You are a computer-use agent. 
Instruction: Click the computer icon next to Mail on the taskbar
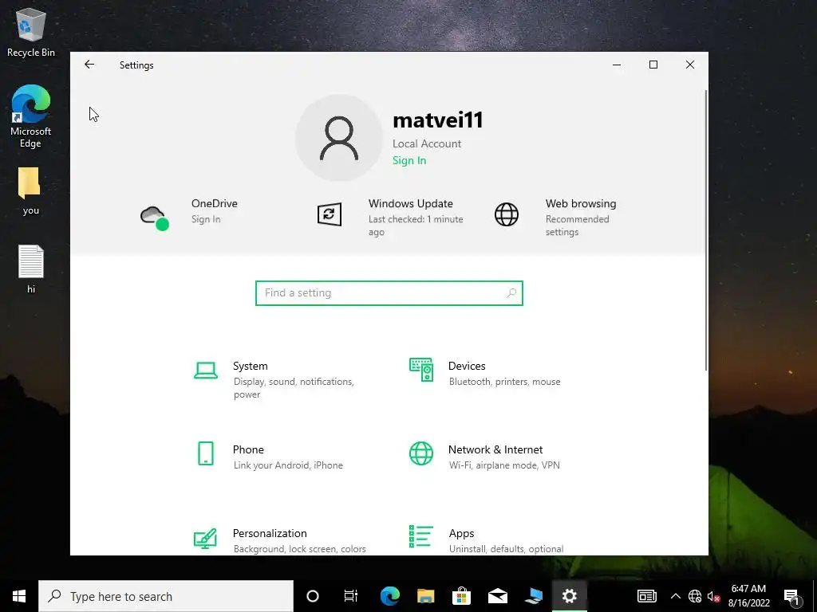534,596
